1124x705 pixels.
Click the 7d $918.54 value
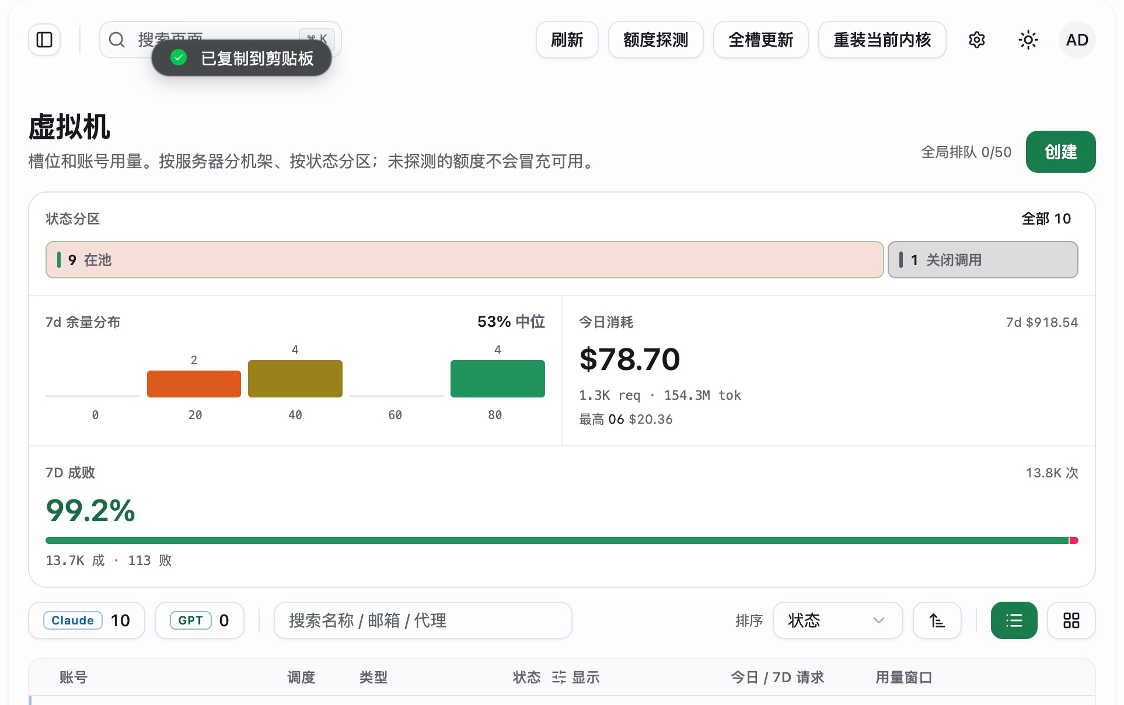[x=1042, y=322]
